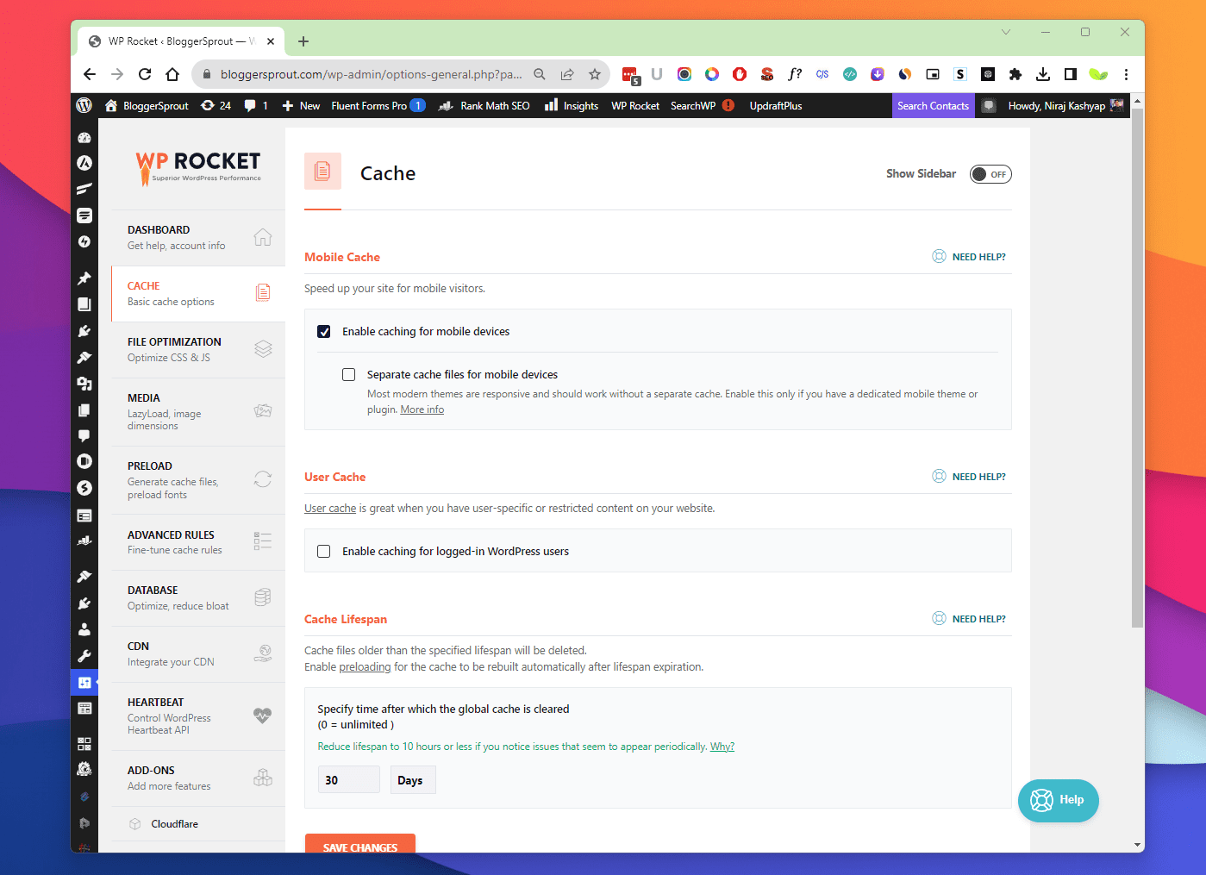Image resolution: width=1206 pixels, height=875 pixels.
Task: Open UpdraftPlus in admin bar
Action: point(776,105)
